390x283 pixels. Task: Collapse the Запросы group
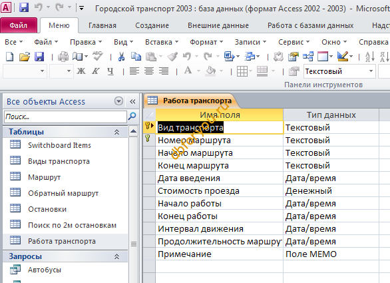pyautogui.click(x=116, y=256)
